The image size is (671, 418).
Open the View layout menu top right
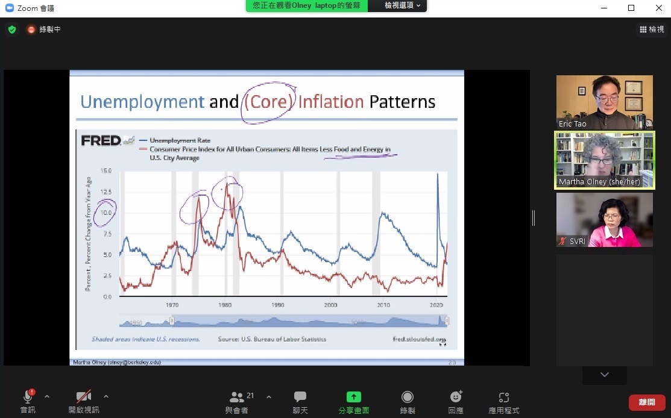pyautogui.click(x=651, y=30)
